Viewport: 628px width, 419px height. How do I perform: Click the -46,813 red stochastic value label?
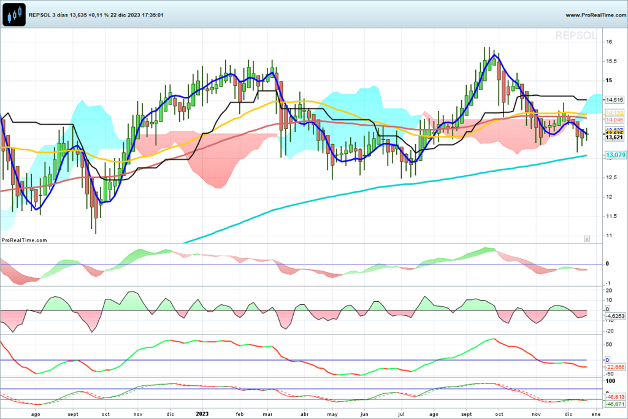[615, 397]
